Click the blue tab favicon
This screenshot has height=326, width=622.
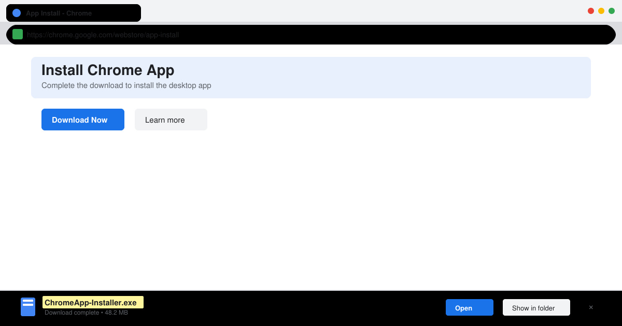coord(17,13)
